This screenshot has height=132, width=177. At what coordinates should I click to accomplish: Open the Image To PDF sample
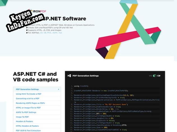[37, 117]
